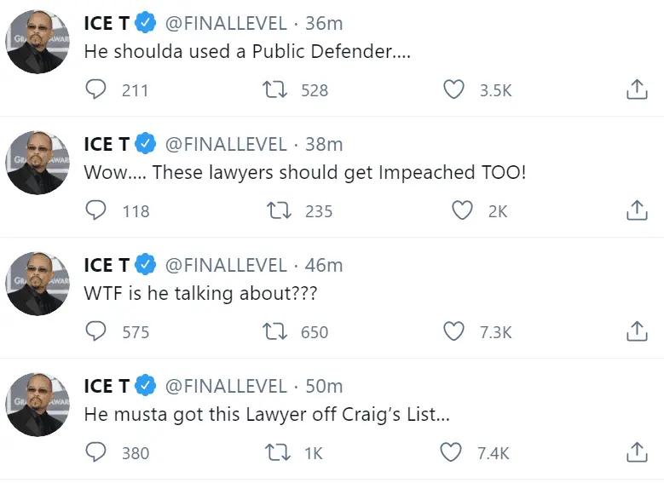This screenshot has width=664, height=483.
Task: Reply to the Craig's List tweet
Action: [x=98, y=452]
